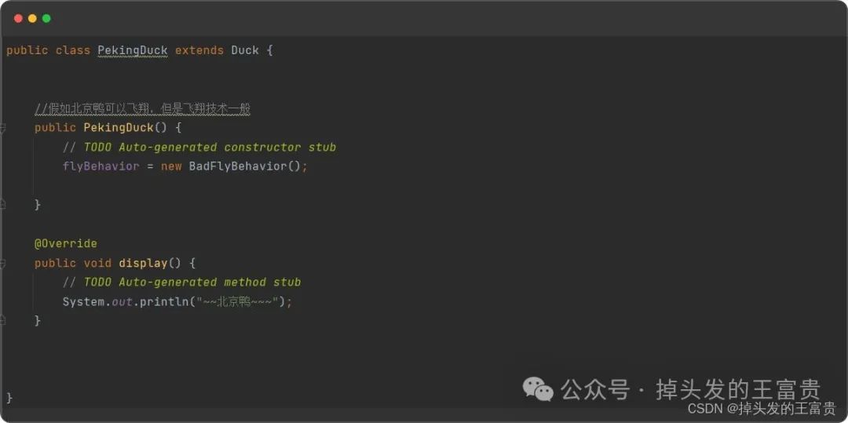Image resolution: width=848 pixels, height=423 pixels.
Task: Click the green maximize window dot
Action: pos(46,18)
